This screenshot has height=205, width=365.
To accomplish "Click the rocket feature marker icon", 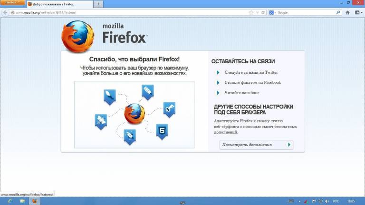I will pyautogui.click(x=130, y=137).
